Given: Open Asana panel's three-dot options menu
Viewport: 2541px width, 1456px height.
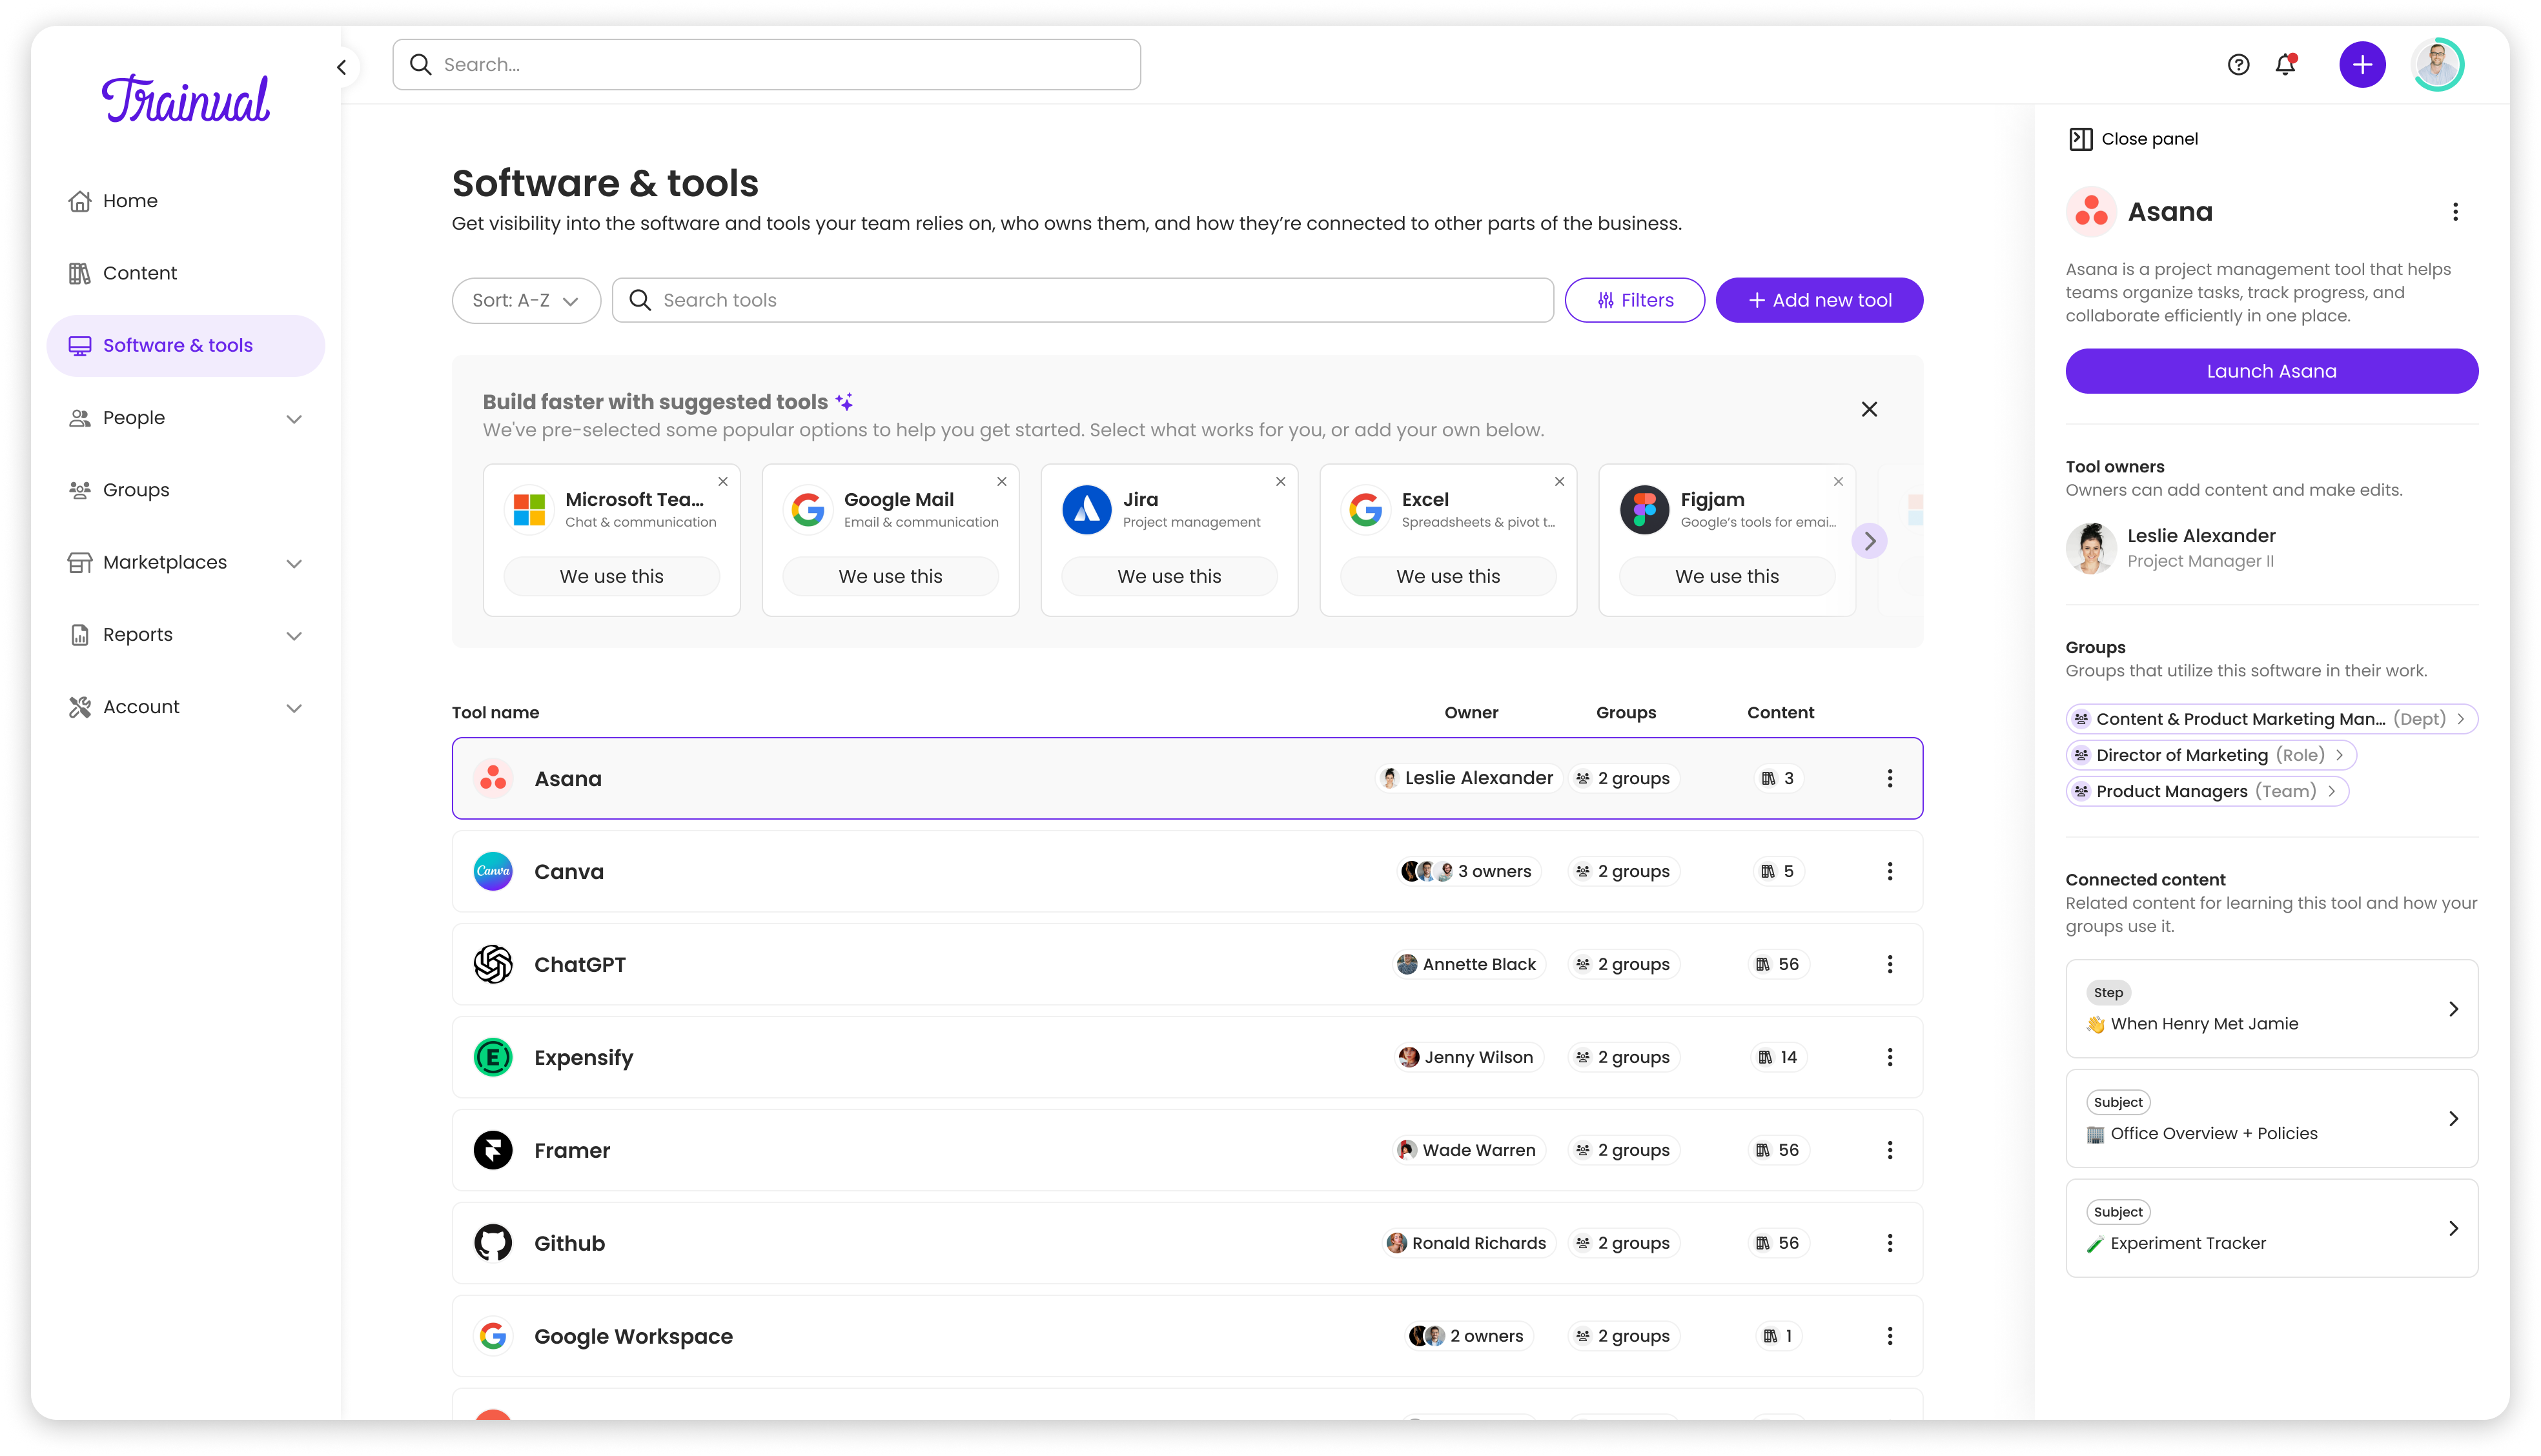Looking at the screenshot, I should 2455,212.
